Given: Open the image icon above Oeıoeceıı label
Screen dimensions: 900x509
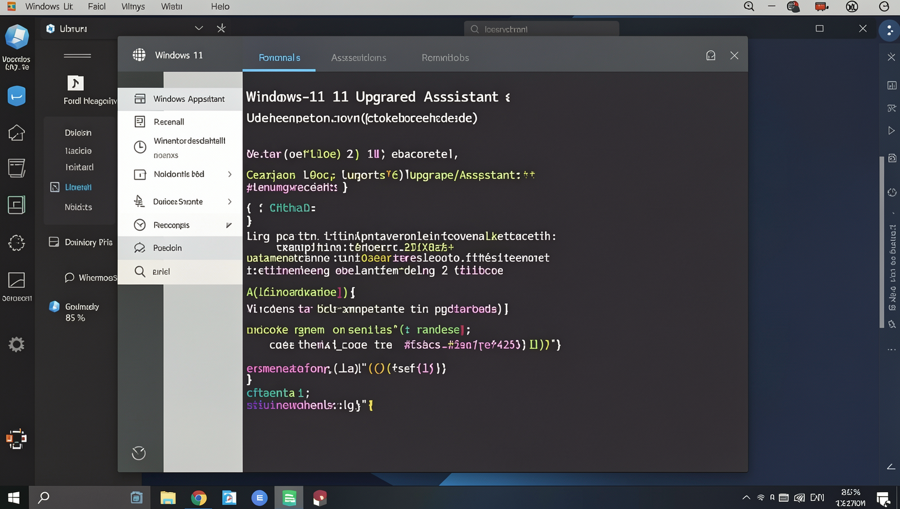Looking at the screenshot, I should (x=16, y=280).
